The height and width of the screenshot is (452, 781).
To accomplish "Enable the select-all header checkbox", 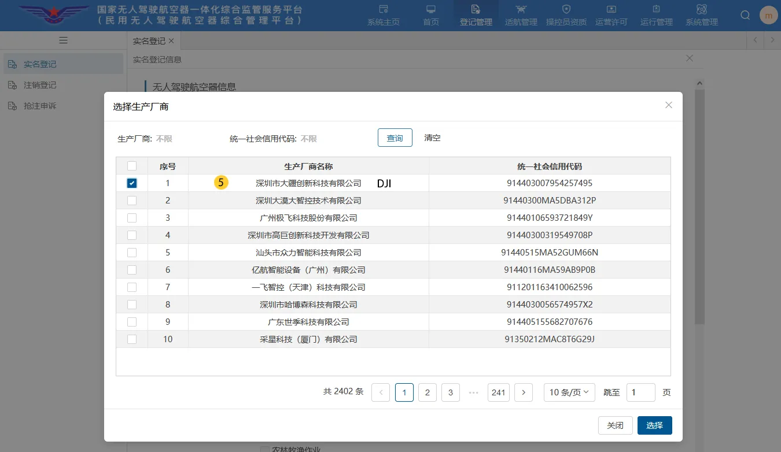I will coord(132,165).
